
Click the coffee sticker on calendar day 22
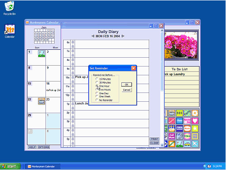point(41,101)
